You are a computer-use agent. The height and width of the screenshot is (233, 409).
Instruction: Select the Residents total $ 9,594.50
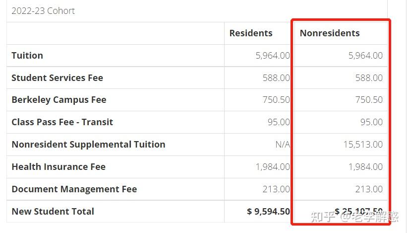coord(268,211)
